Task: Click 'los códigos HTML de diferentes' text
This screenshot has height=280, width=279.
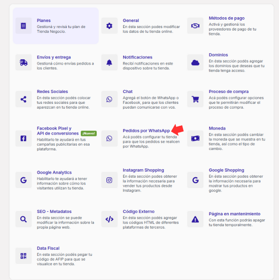Action: pos(151,223)
